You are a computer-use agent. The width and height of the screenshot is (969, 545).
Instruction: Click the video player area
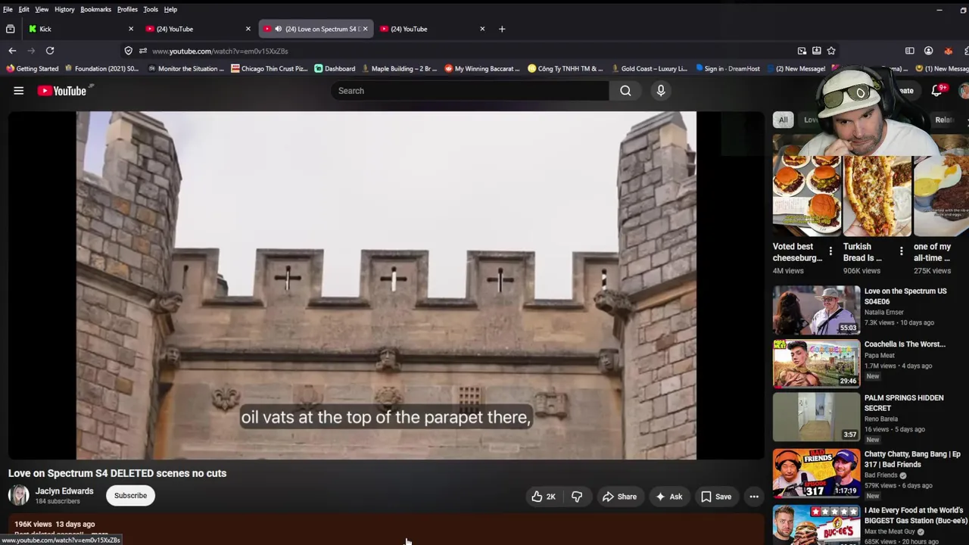coord(386,285)
